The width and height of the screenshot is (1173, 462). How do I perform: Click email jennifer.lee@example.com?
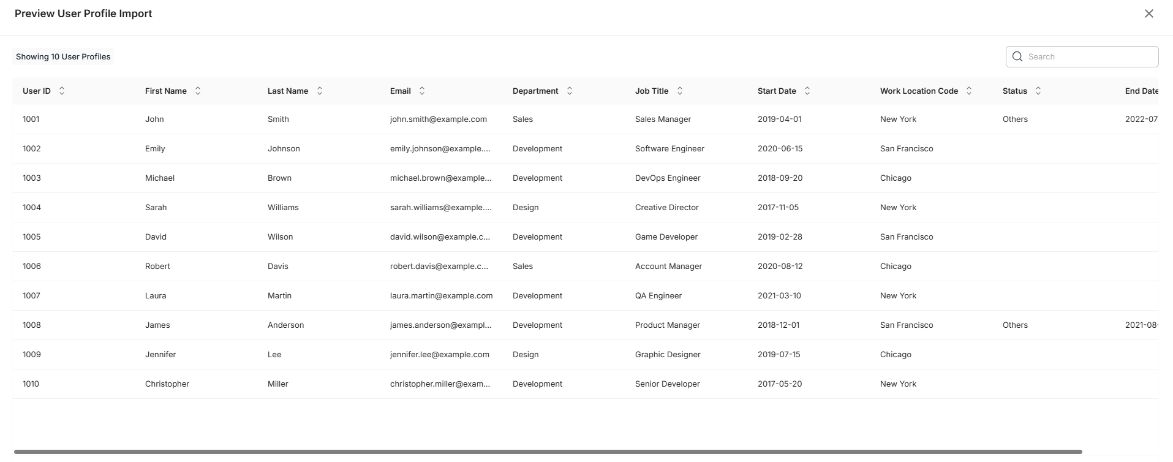pos(440,354)
